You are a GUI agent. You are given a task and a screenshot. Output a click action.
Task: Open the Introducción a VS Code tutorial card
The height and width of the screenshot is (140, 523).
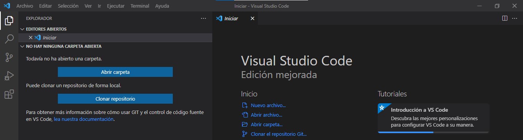coord(433,118)
